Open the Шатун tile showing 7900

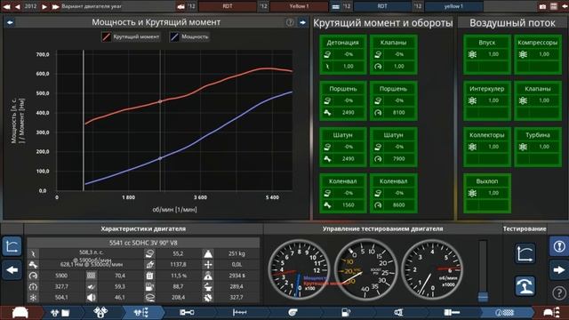click(393, 147)
